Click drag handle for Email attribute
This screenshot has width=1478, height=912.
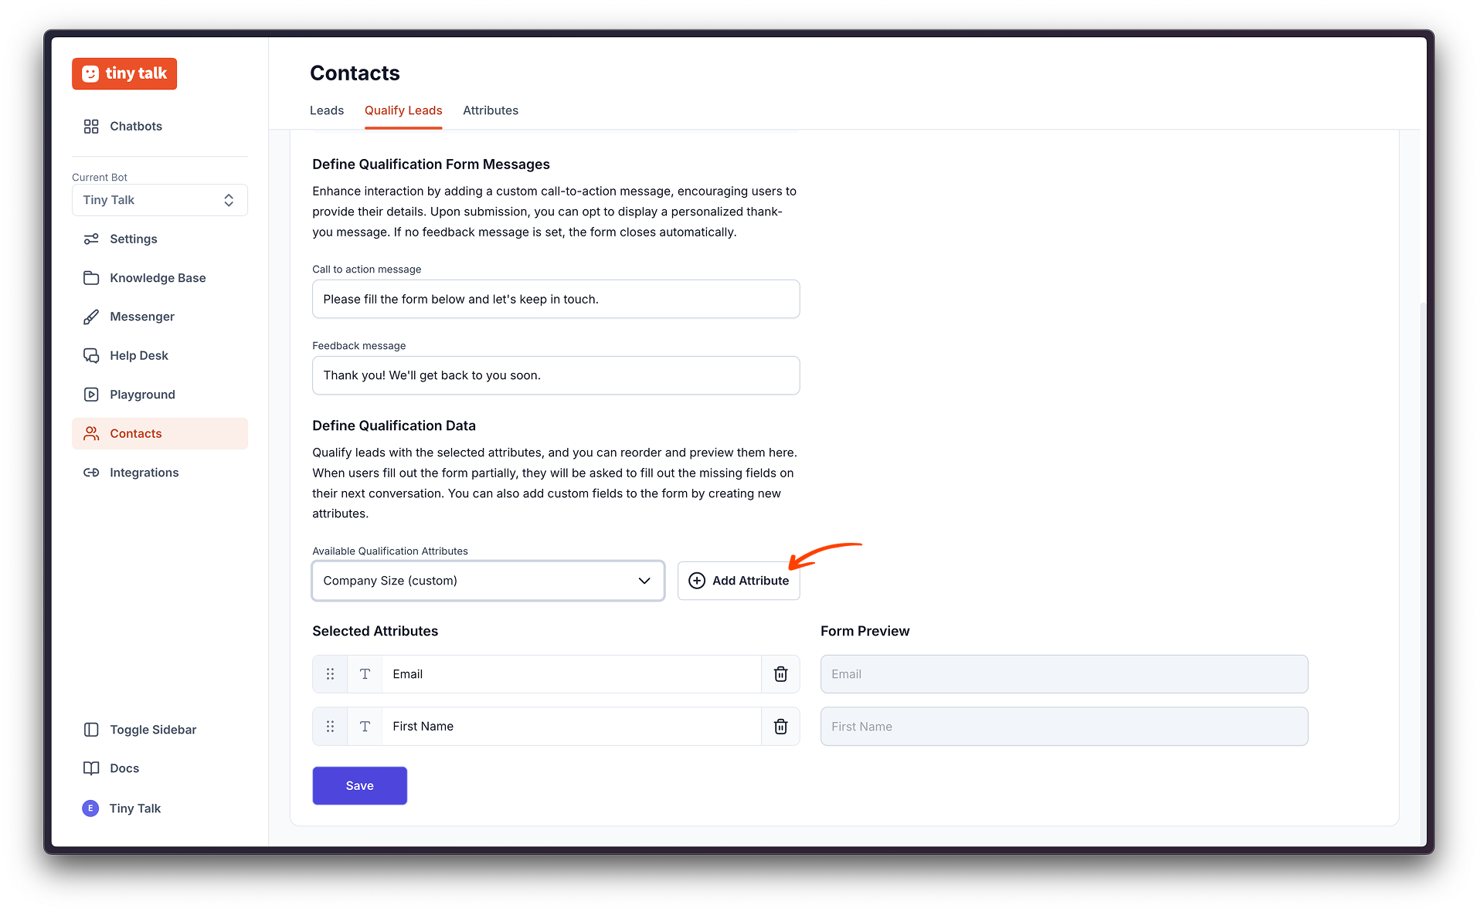[x=330, y=674]
